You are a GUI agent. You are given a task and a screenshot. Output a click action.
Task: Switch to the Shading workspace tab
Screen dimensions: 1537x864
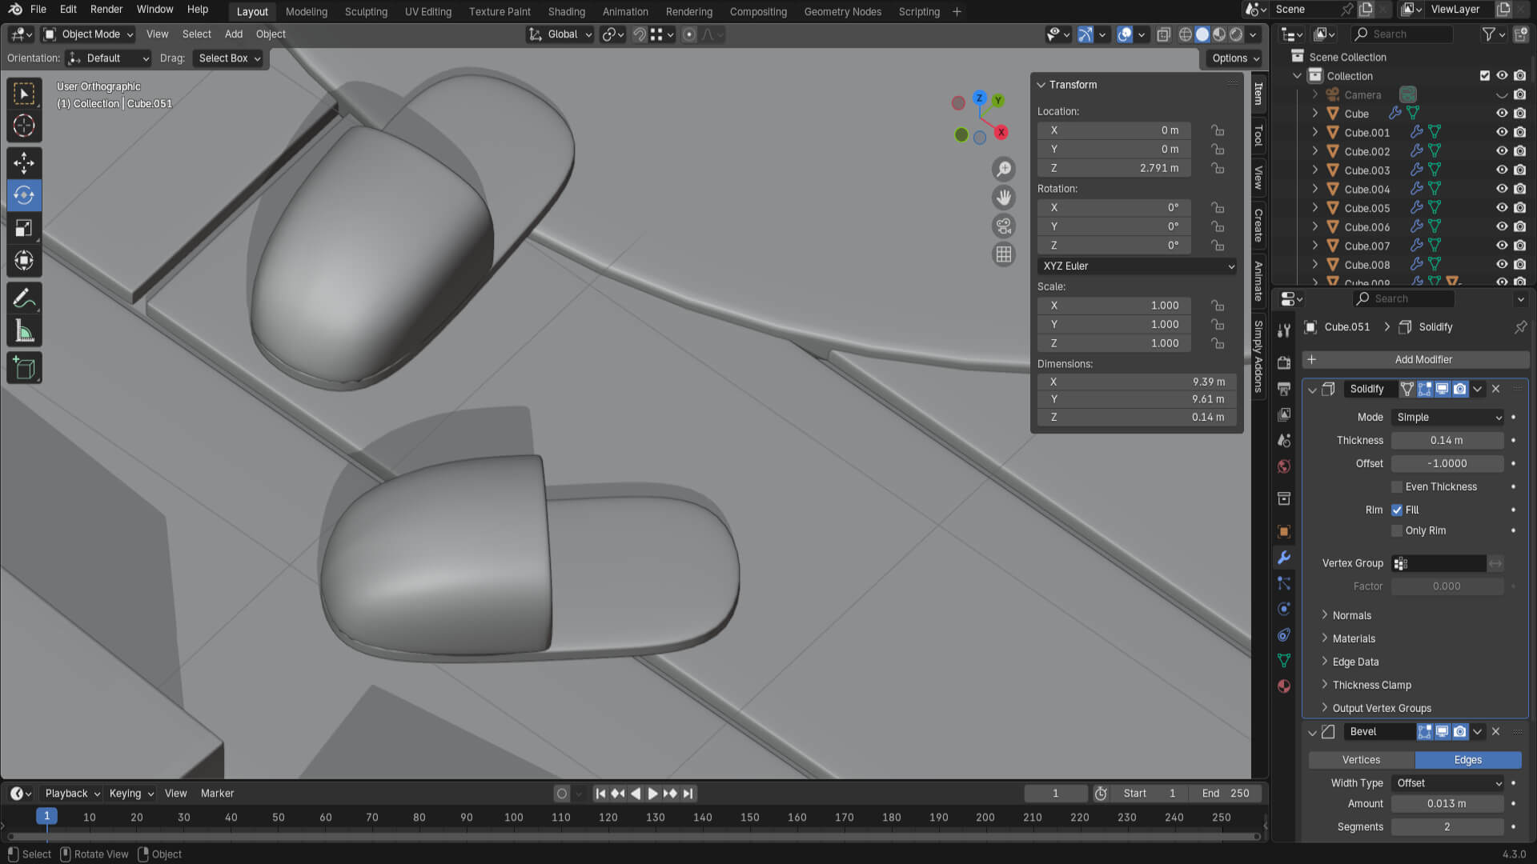click(x=566, y=11)
